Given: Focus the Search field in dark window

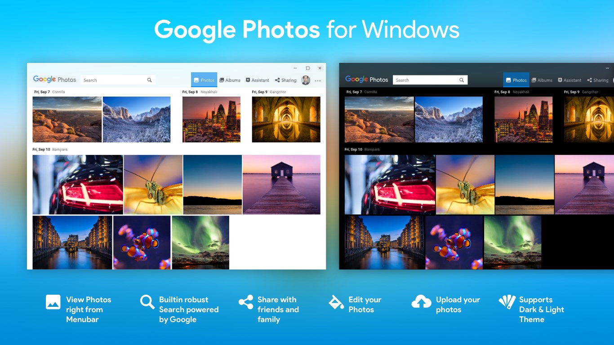Looking at the screenshot, I should point(430,80).
